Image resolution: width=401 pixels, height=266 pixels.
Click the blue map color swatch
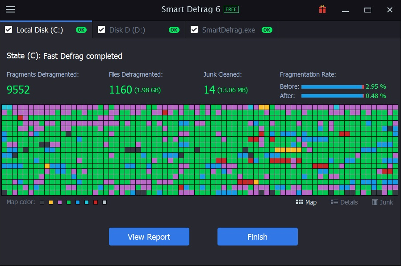tap(78, 202)
